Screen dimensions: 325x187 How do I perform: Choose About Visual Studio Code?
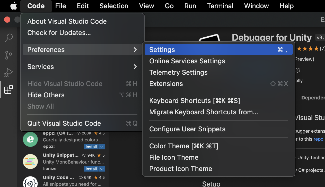[82, 21]
